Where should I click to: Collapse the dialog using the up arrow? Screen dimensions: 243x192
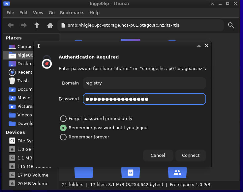pyautogui.click(x=199, y=46)
